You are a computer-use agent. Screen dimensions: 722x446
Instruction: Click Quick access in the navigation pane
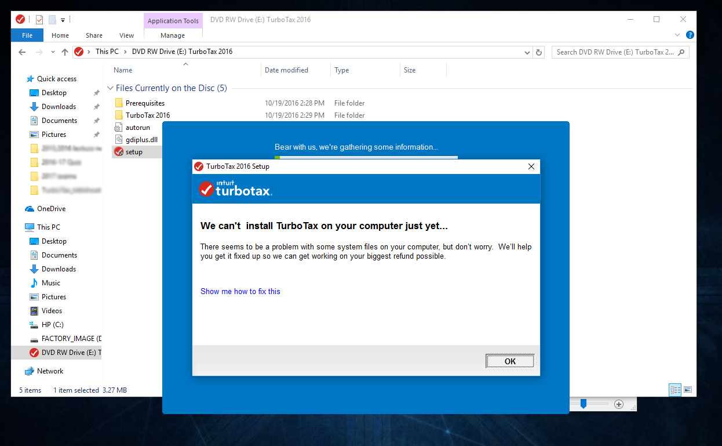point(56,79)
